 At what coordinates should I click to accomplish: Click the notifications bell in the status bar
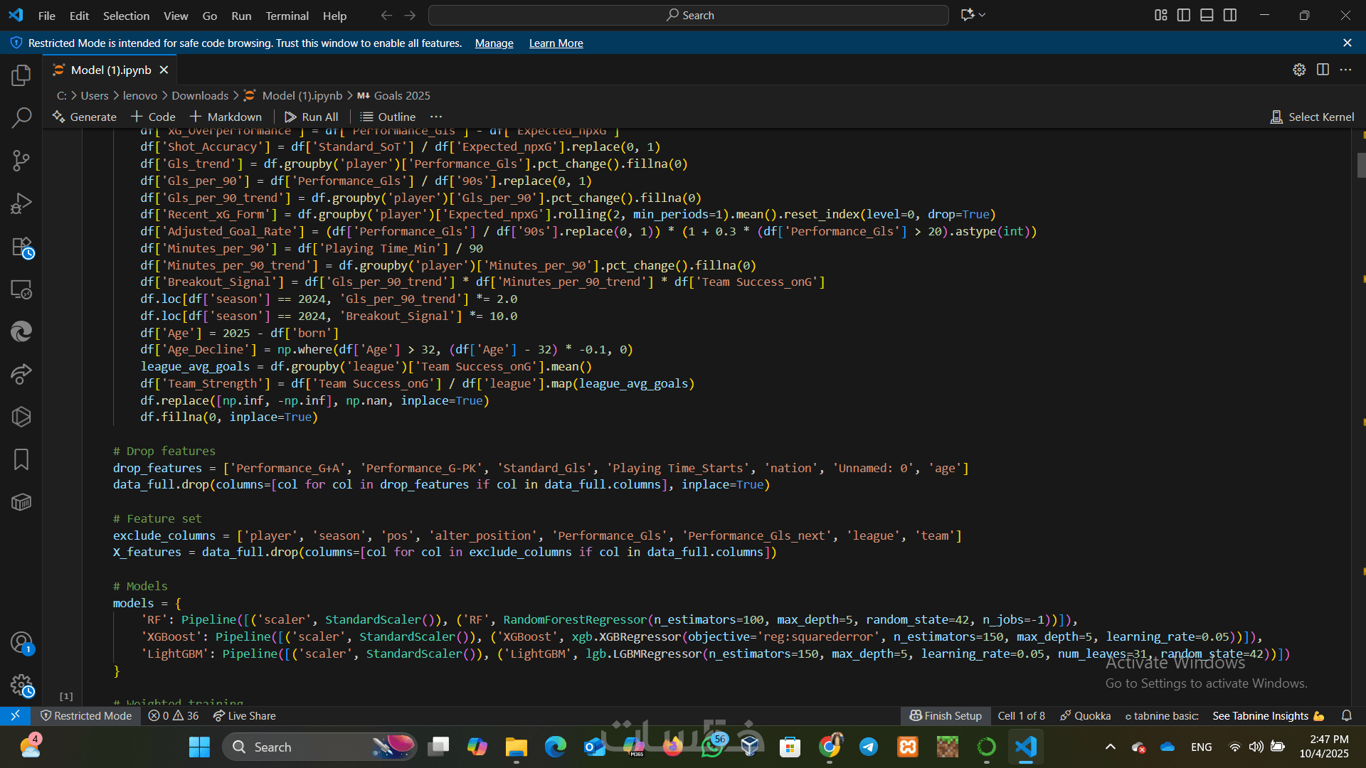1346,716
